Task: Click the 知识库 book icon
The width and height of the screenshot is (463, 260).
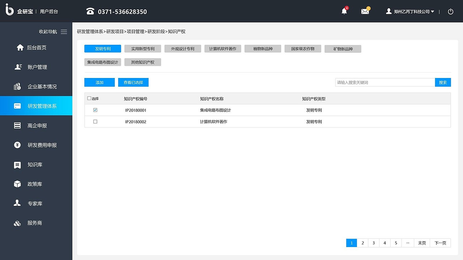Action: click(17, 165)
